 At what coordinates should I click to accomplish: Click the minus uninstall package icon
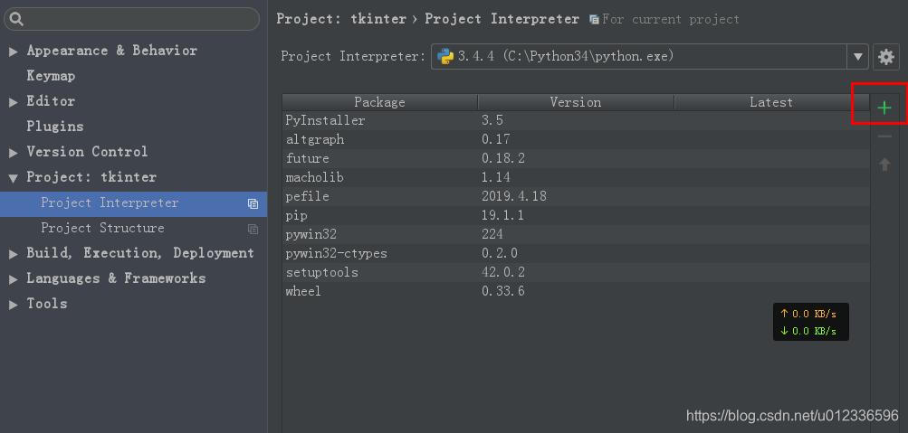(x=884, y=136)
